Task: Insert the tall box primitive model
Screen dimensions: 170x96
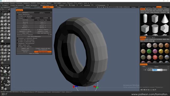Action: [155, 19]
